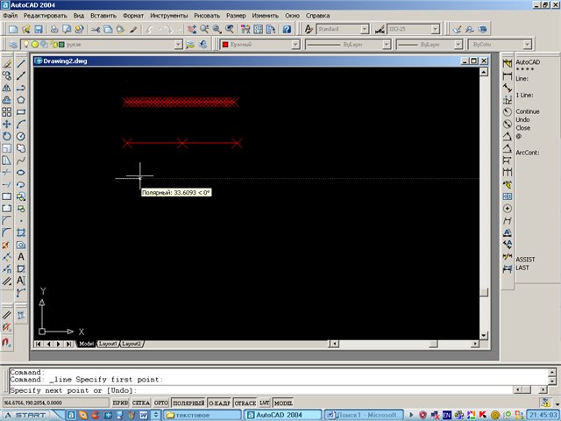Click in the command line input field
The image size is (561, 421).
click(x=263, y=389)
